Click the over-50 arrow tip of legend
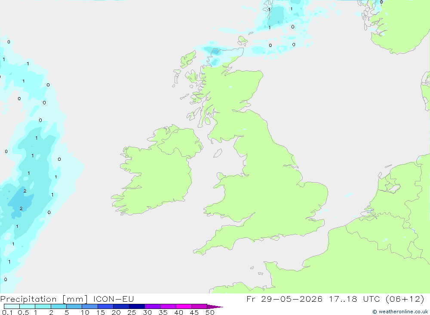 point(215,307)
